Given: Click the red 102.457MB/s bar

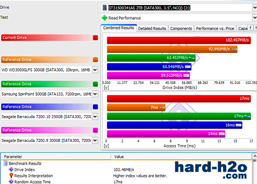Looking at the screenshot, I should point(179,40).
